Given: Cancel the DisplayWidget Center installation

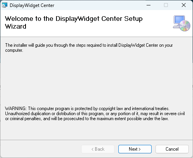Looking at the screenshot, I should (172, 149).
